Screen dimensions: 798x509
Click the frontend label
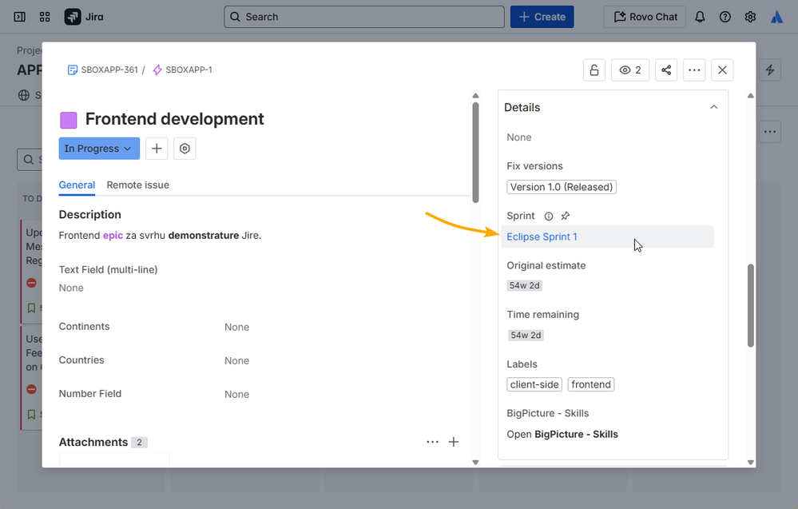click(x=591, y=384)
